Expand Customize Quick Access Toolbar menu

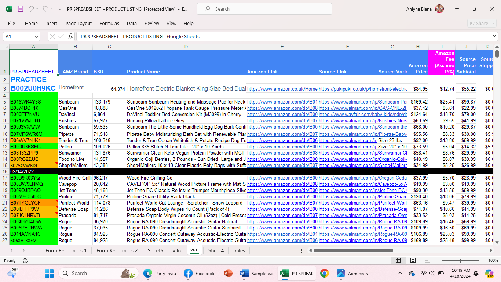pyautogui.click(x=59, y=9)
